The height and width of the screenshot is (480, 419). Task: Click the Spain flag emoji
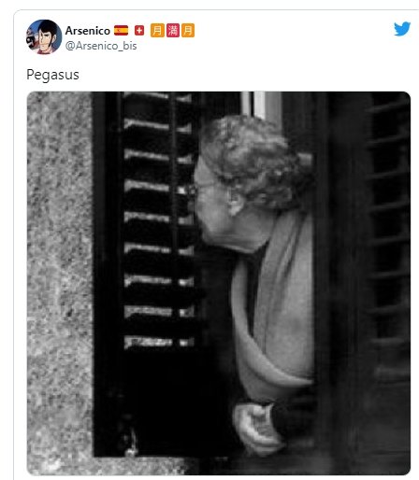[121, 31]
